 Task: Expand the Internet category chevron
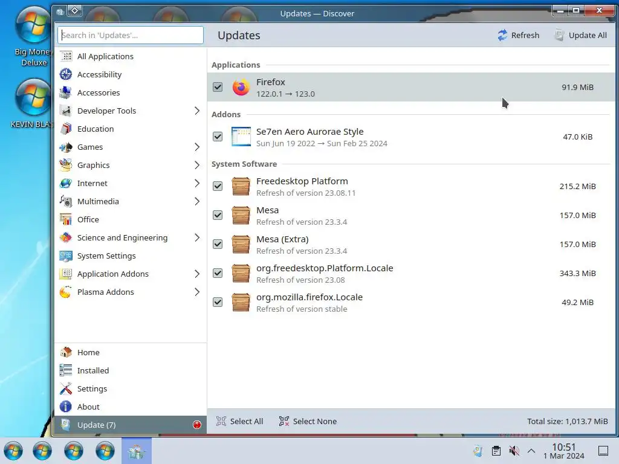[197, 184]
